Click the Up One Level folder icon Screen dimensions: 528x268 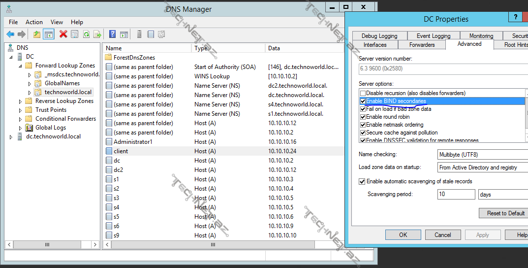point(37,34)
